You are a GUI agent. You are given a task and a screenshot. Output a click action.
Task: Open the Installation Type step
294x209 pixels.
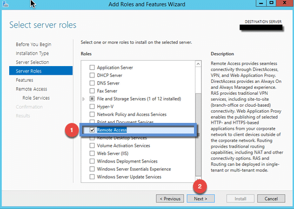(32, 53)
